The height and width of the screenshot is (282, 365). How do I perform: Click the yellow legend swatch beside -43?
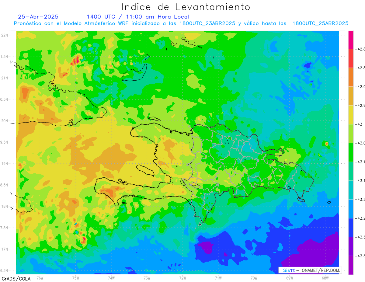click(351, 115)
